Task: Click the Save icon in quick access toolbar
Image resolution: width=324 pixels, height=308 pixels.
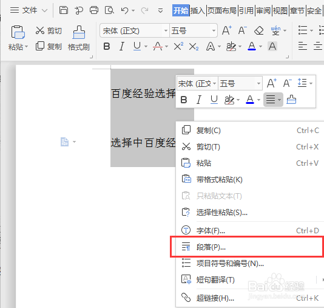Action: tap(64, 10)
